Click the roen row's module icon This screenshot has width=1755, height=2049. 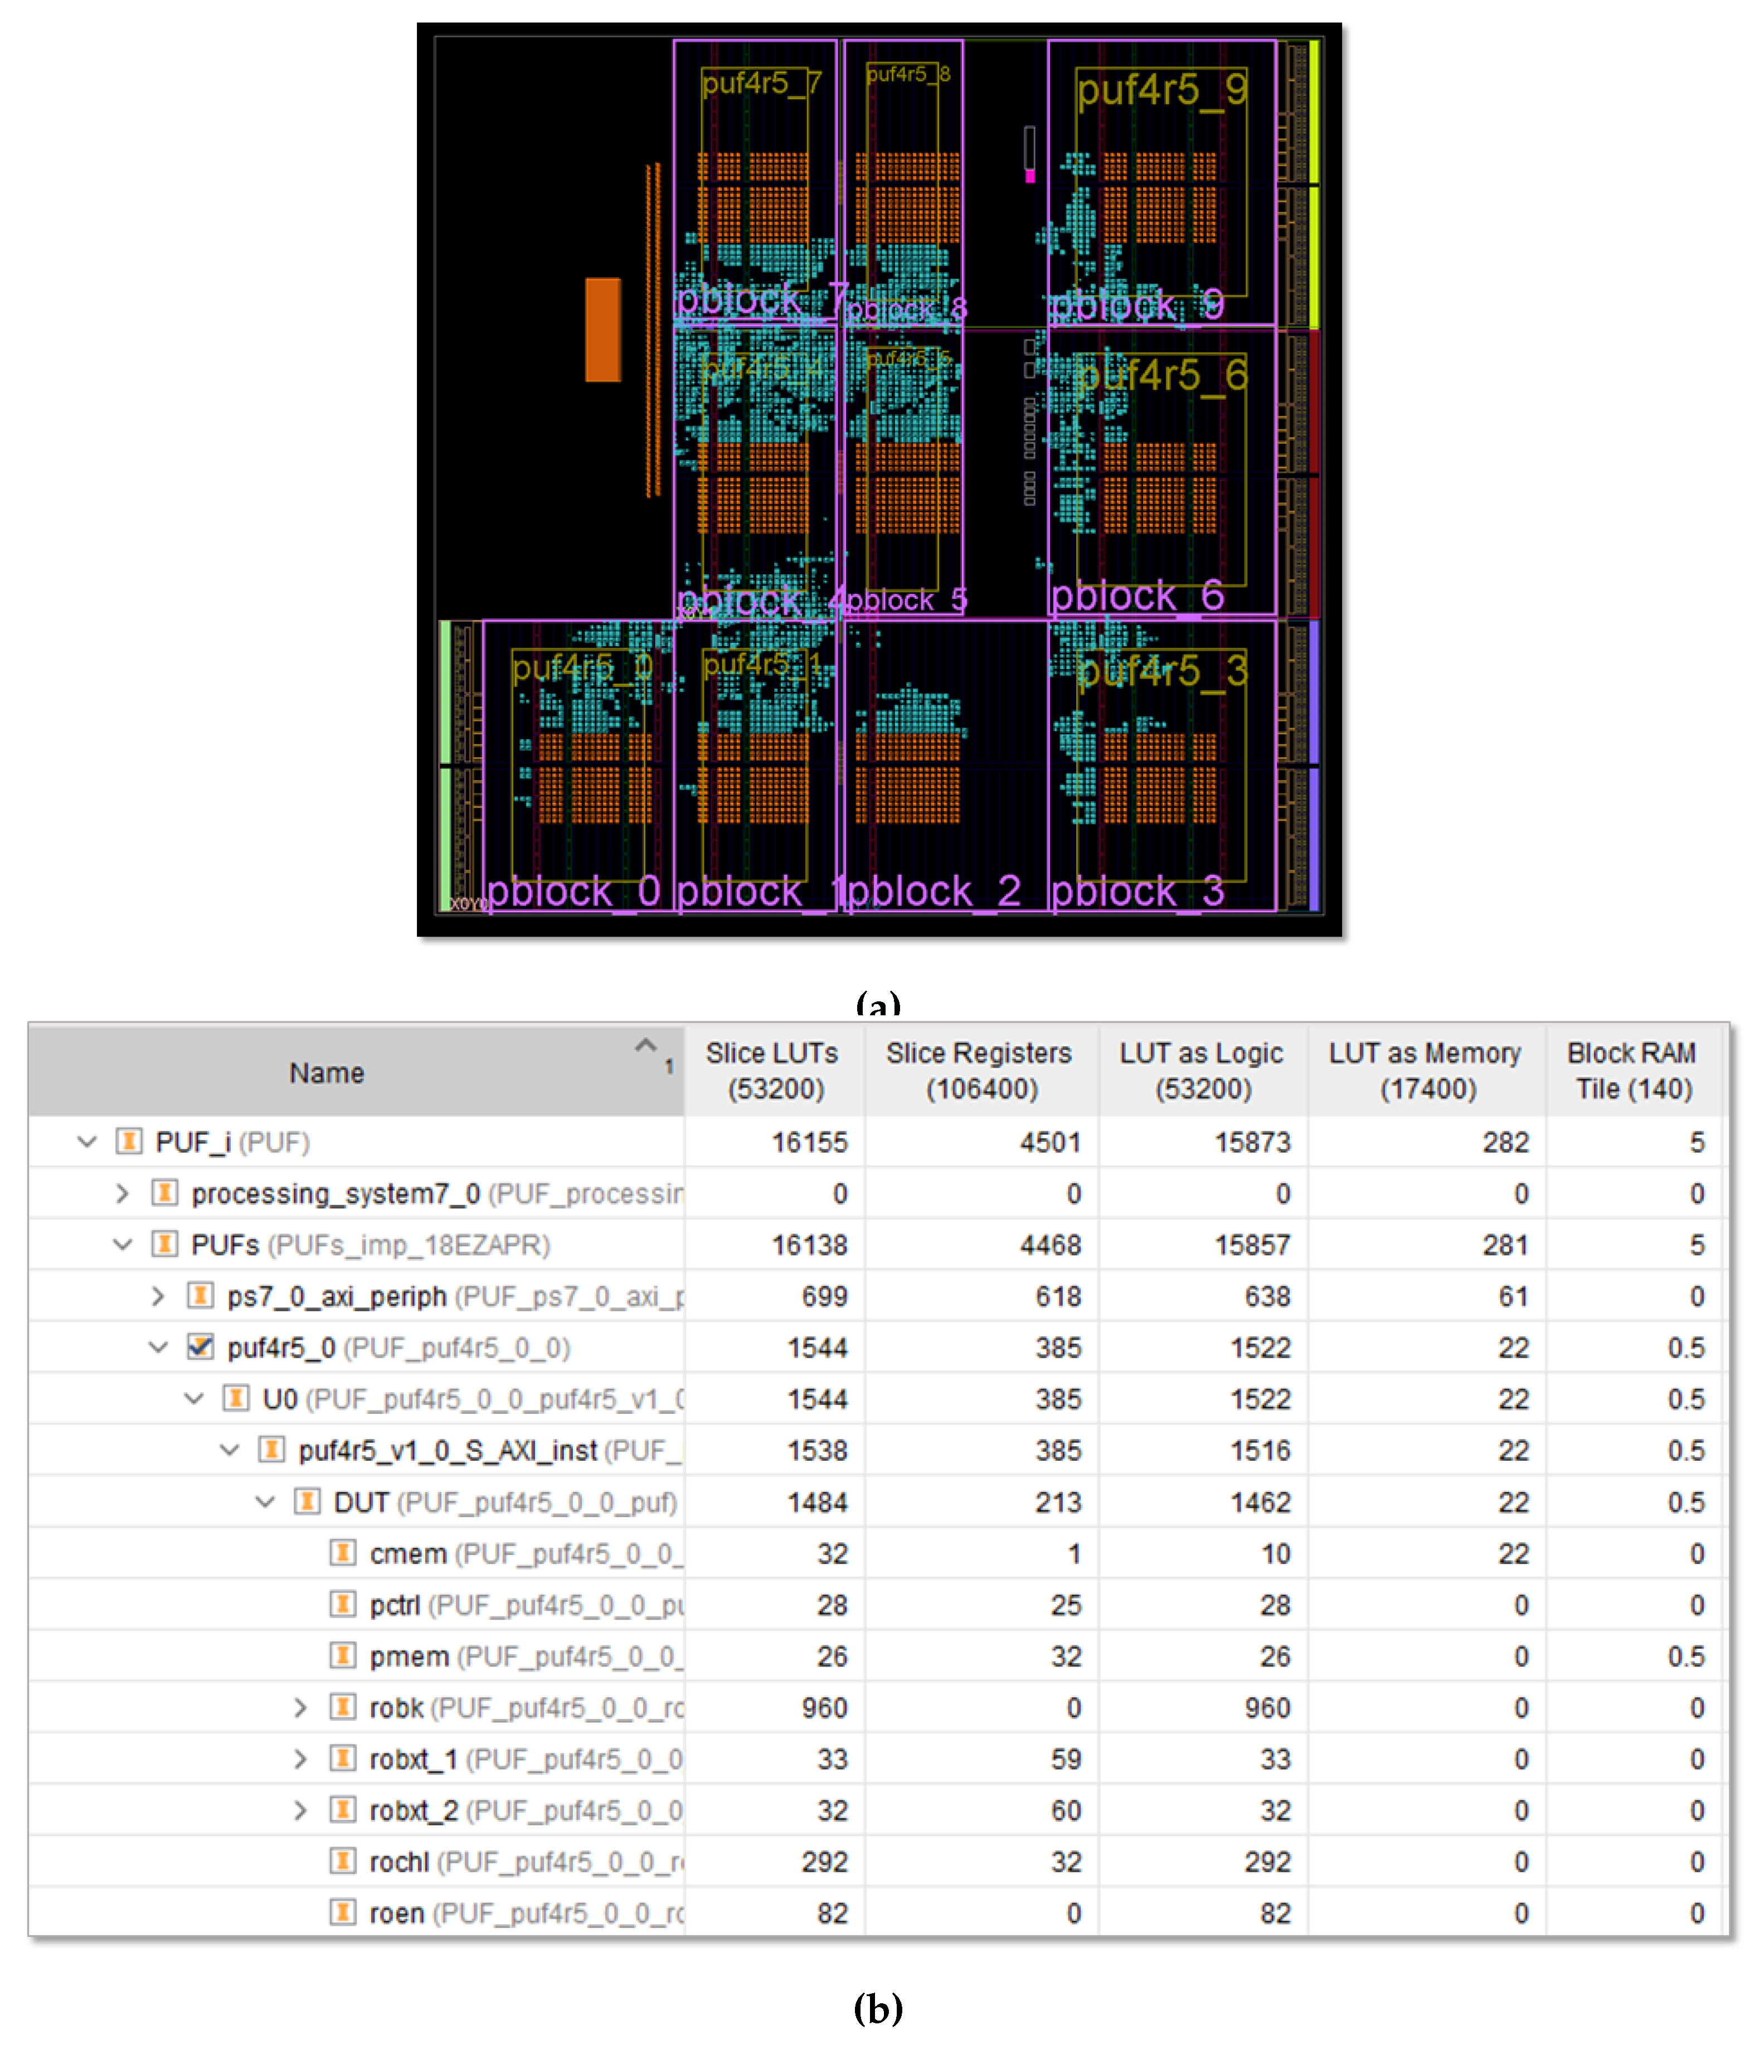tap(342, 1912)
